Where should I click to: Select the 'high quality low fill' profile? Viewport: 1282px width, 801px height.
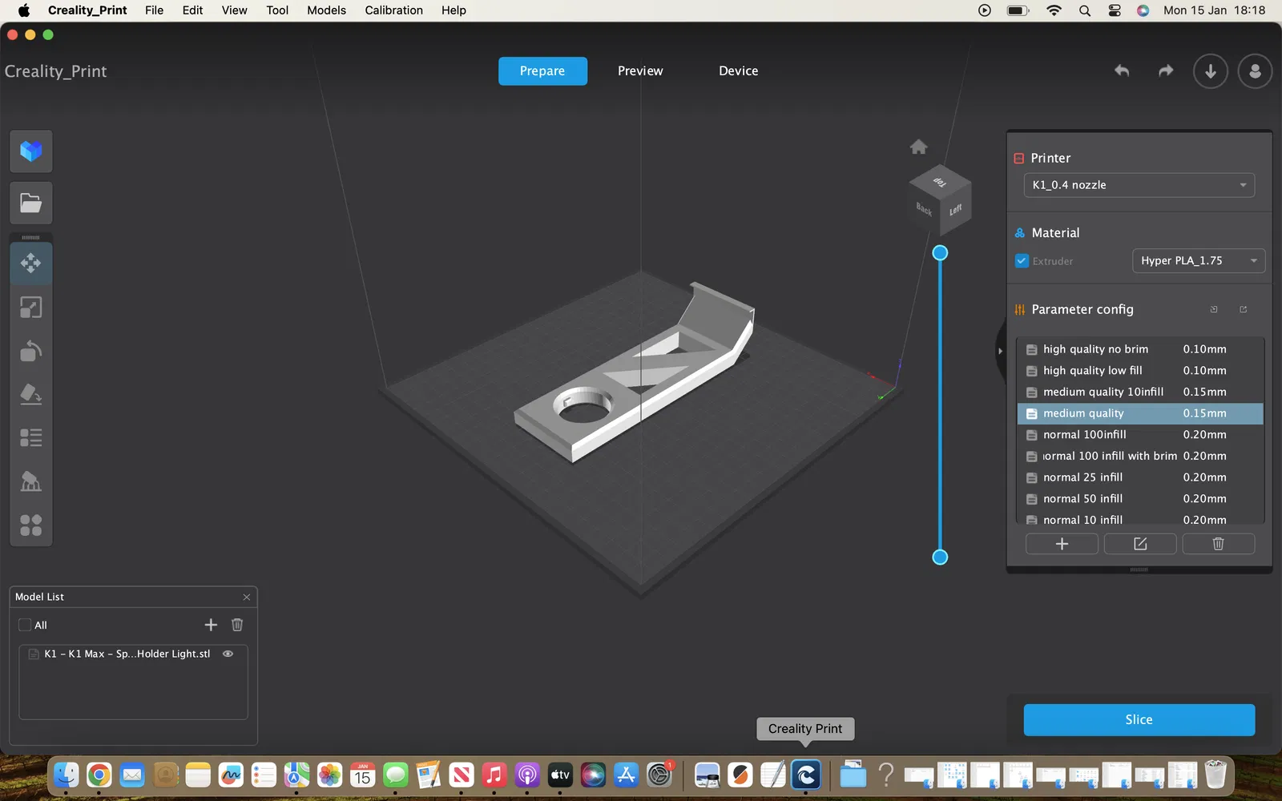click(x=1140, y=370)
